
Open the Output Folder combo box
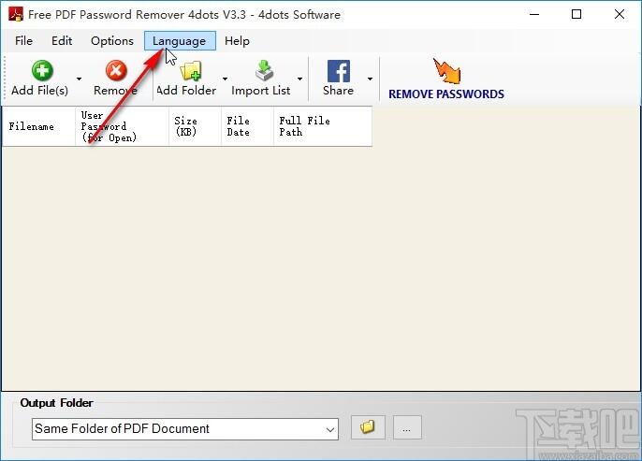point(185,429)
